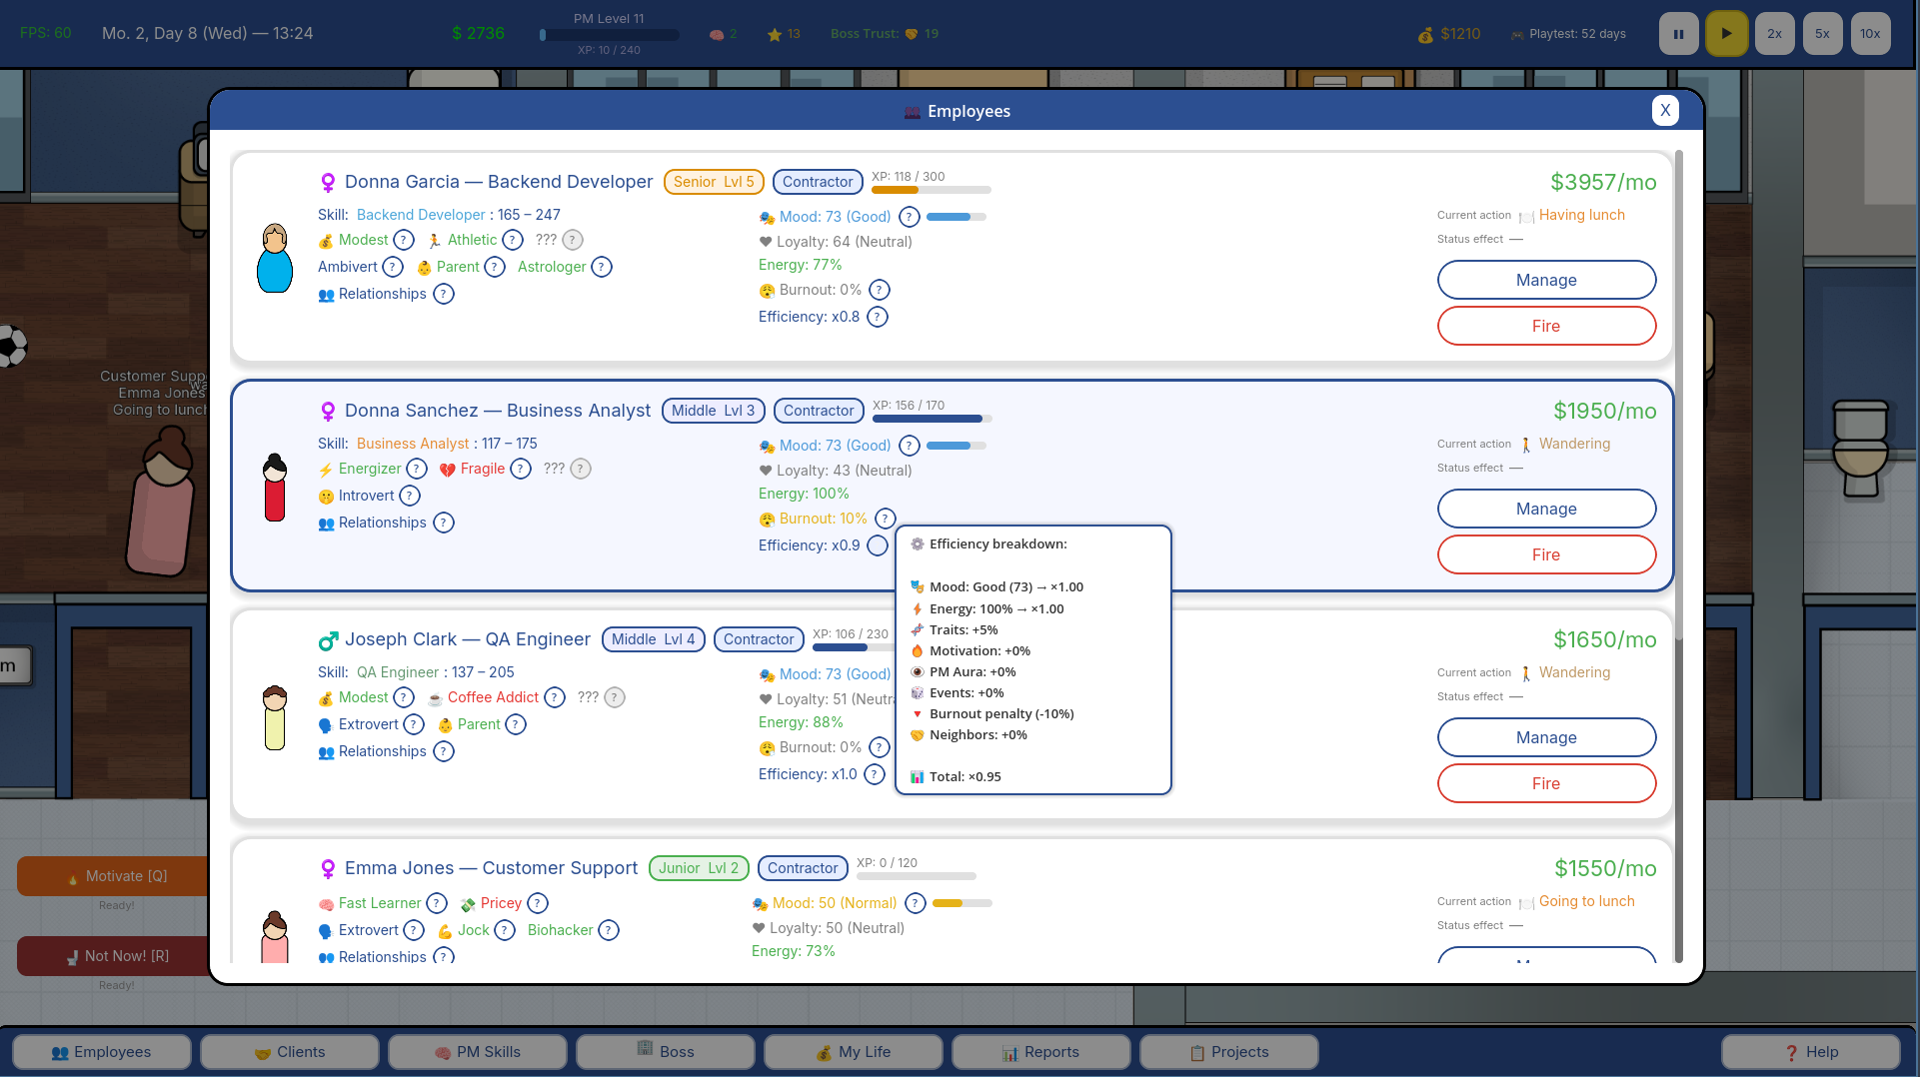This screenshot has width=1920, height=1077.
Task: Open Emma Jones's Mood help icon
Action: pos(916,903)
